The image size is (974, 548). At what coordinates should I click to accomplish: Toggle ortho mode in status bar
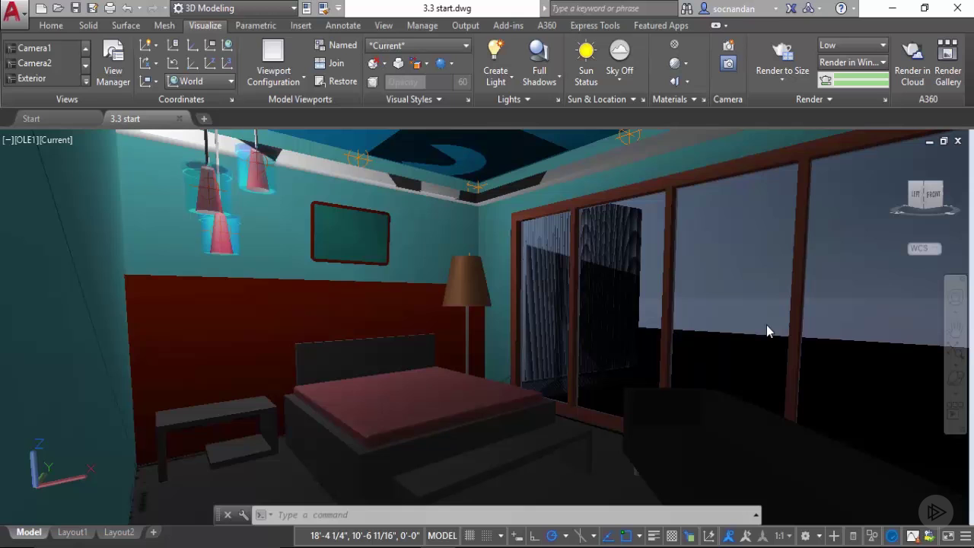535,536
